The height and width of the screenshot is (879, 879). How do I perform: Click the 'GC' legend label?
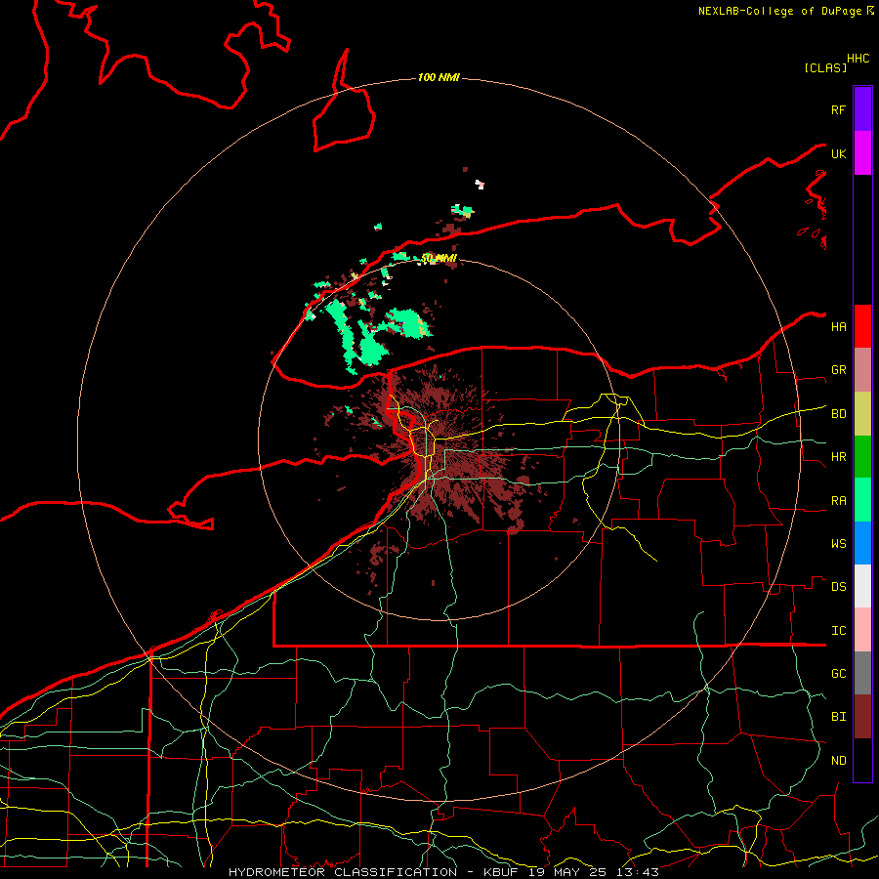click(x=838, y=674)
